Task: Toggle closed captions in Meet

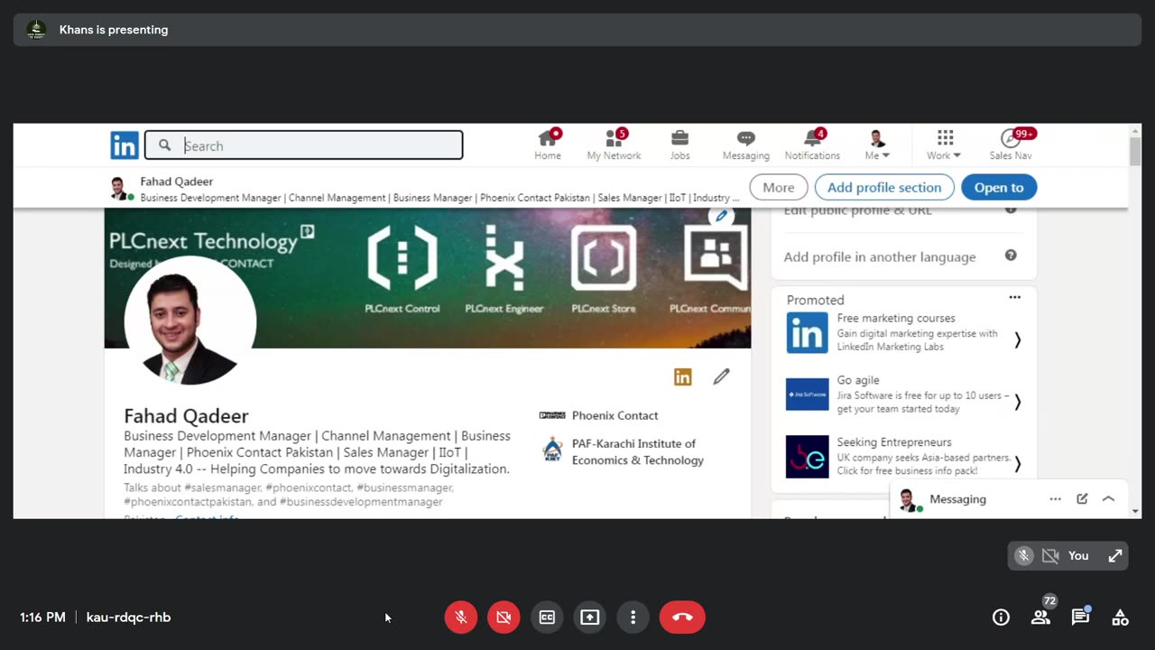Action: pos(547,617)
